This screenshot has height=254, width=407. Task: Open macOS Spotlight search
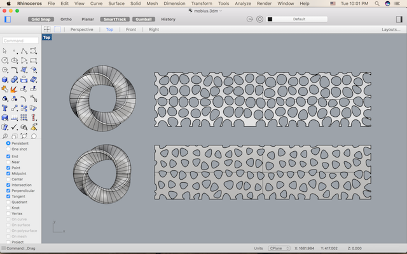point(377,3)
